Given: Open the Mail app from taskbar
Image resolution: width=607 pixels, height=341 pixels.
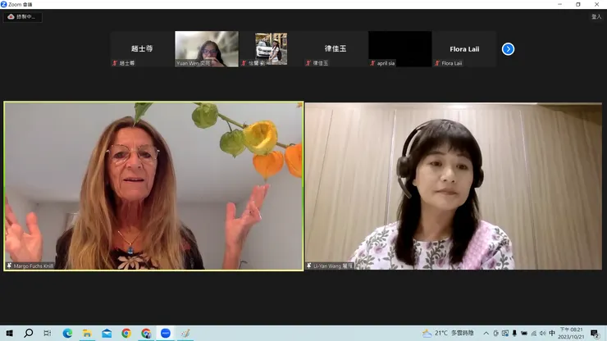Looking at the screenshot, I should [x=107, y=334].
